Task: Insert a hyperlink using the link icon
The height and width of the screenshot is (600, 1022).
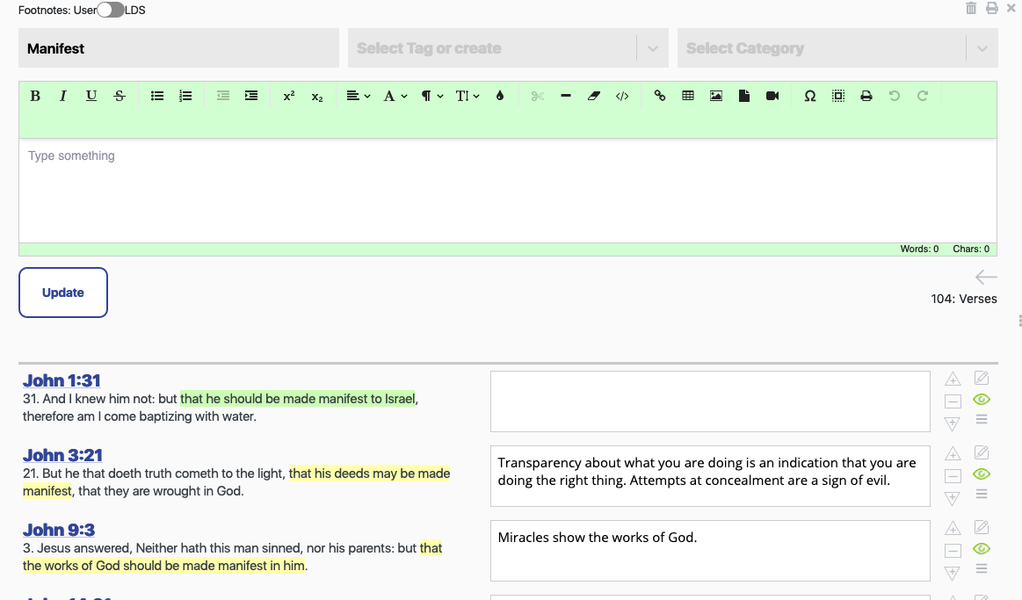Action: (660, 96)
